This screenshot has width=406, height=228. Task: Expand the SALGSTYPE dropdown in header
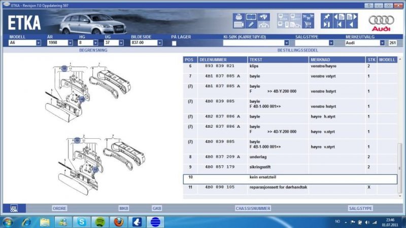(331, 43)
